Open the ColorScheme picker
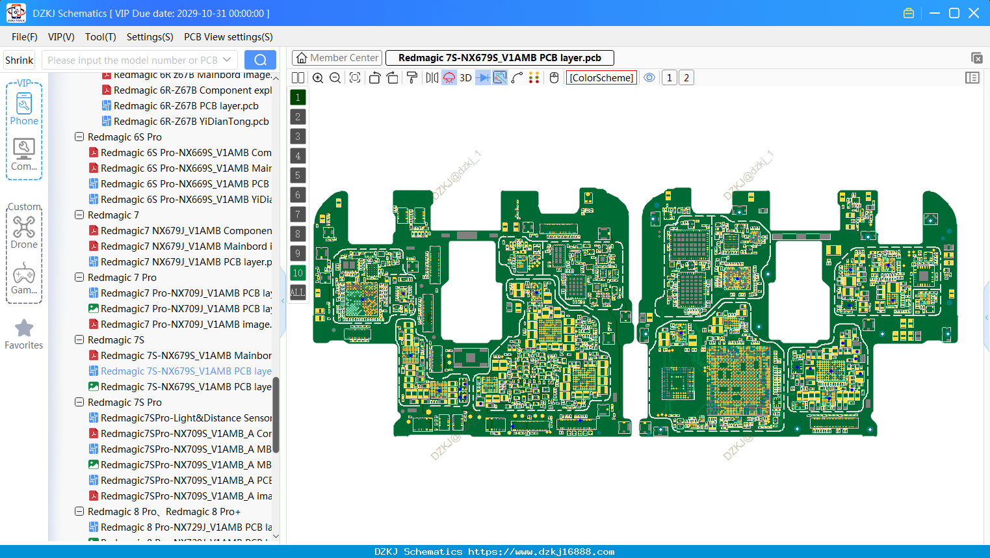Viewport: 990px width, 558px height. [601, 78]
